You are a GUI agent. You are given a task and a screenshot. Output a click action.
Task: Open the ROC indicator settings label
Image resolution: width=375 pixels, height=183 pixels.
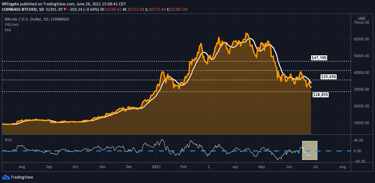(8, 140)
